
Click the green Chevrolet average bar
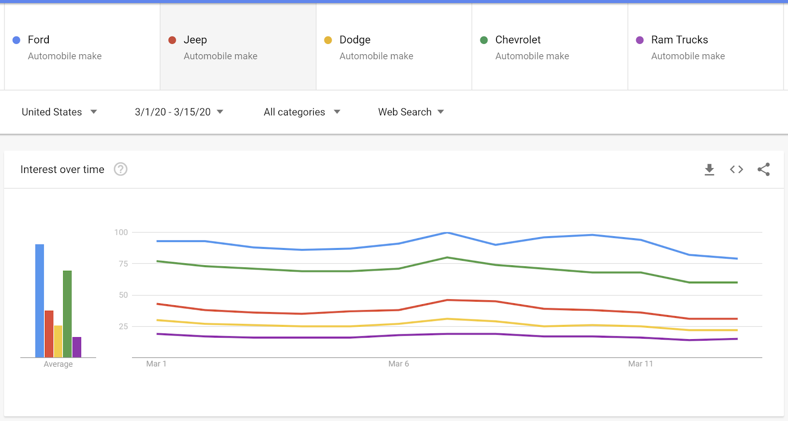click(67, 314)
